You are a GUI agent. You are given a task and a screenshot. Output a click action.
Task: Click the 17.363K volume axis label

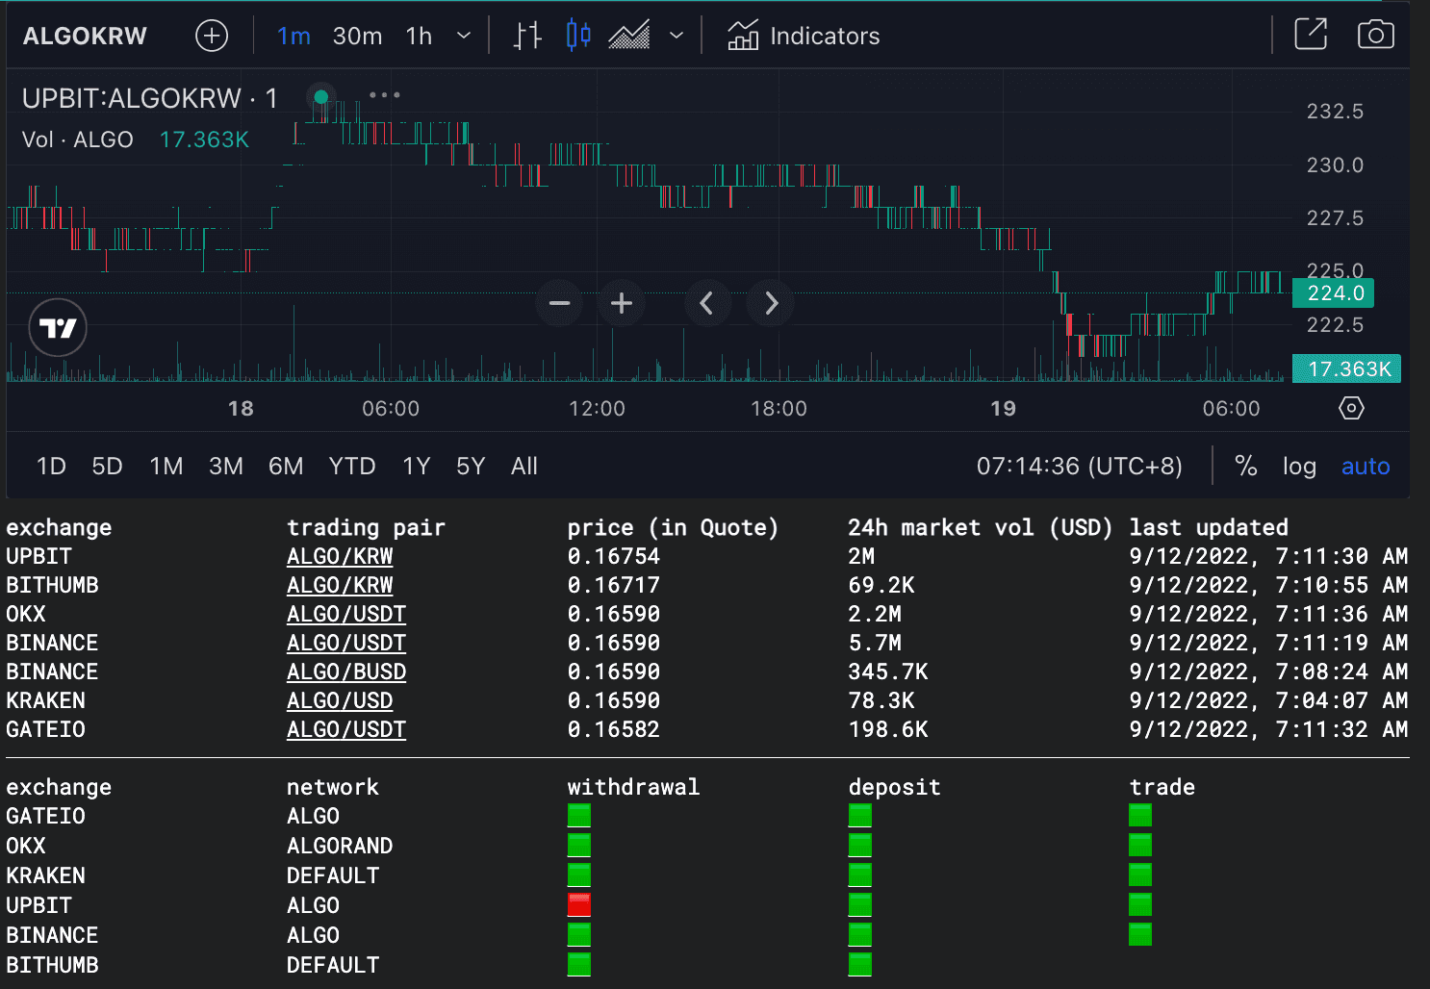[x=1346, y=369]
